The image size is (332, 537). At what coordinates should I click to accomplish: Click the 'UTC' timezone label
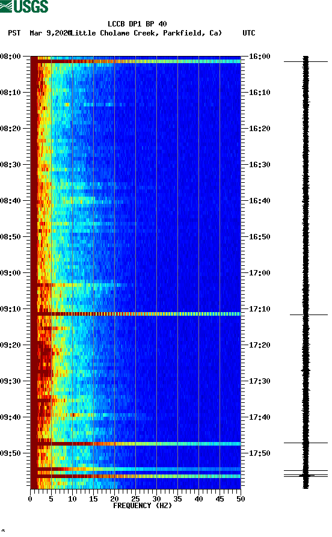tap(249, 33)
